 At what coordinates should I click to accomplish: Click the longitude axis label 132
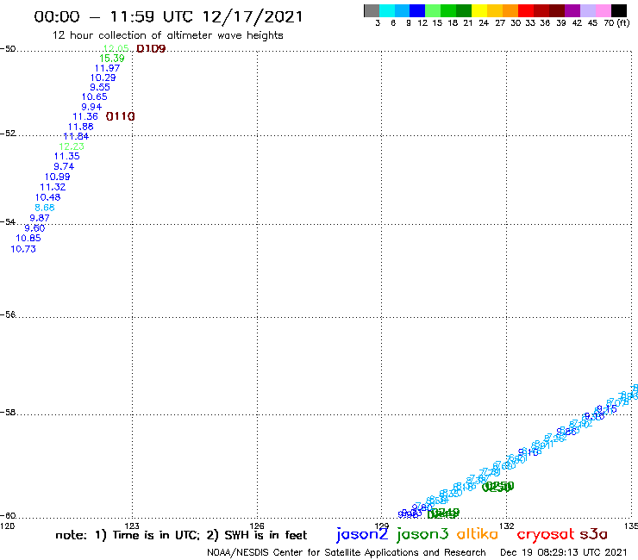[x=507, y=526]
